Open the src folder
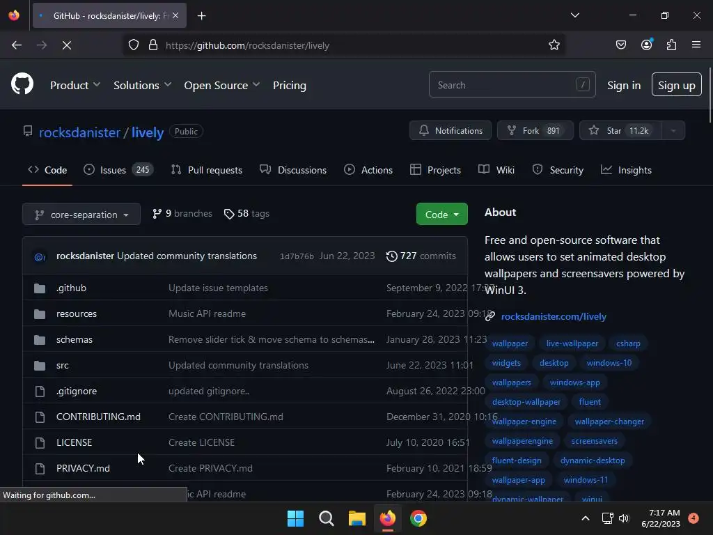 (62, 365)
